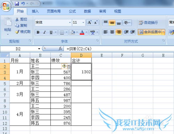
Task: Align cell content to top
Action: pos(105,23)
